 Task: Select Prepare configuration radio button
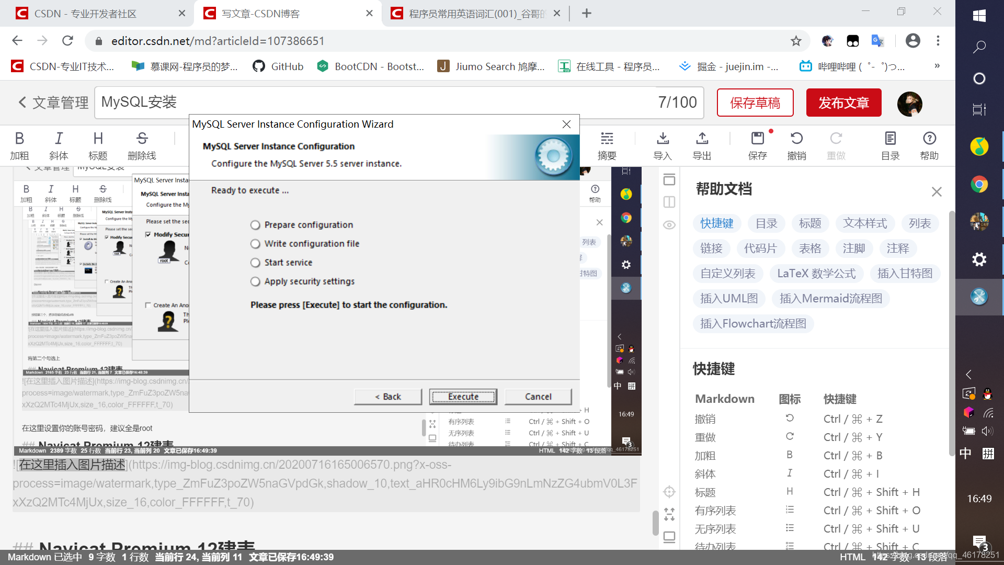pos(255,225)
